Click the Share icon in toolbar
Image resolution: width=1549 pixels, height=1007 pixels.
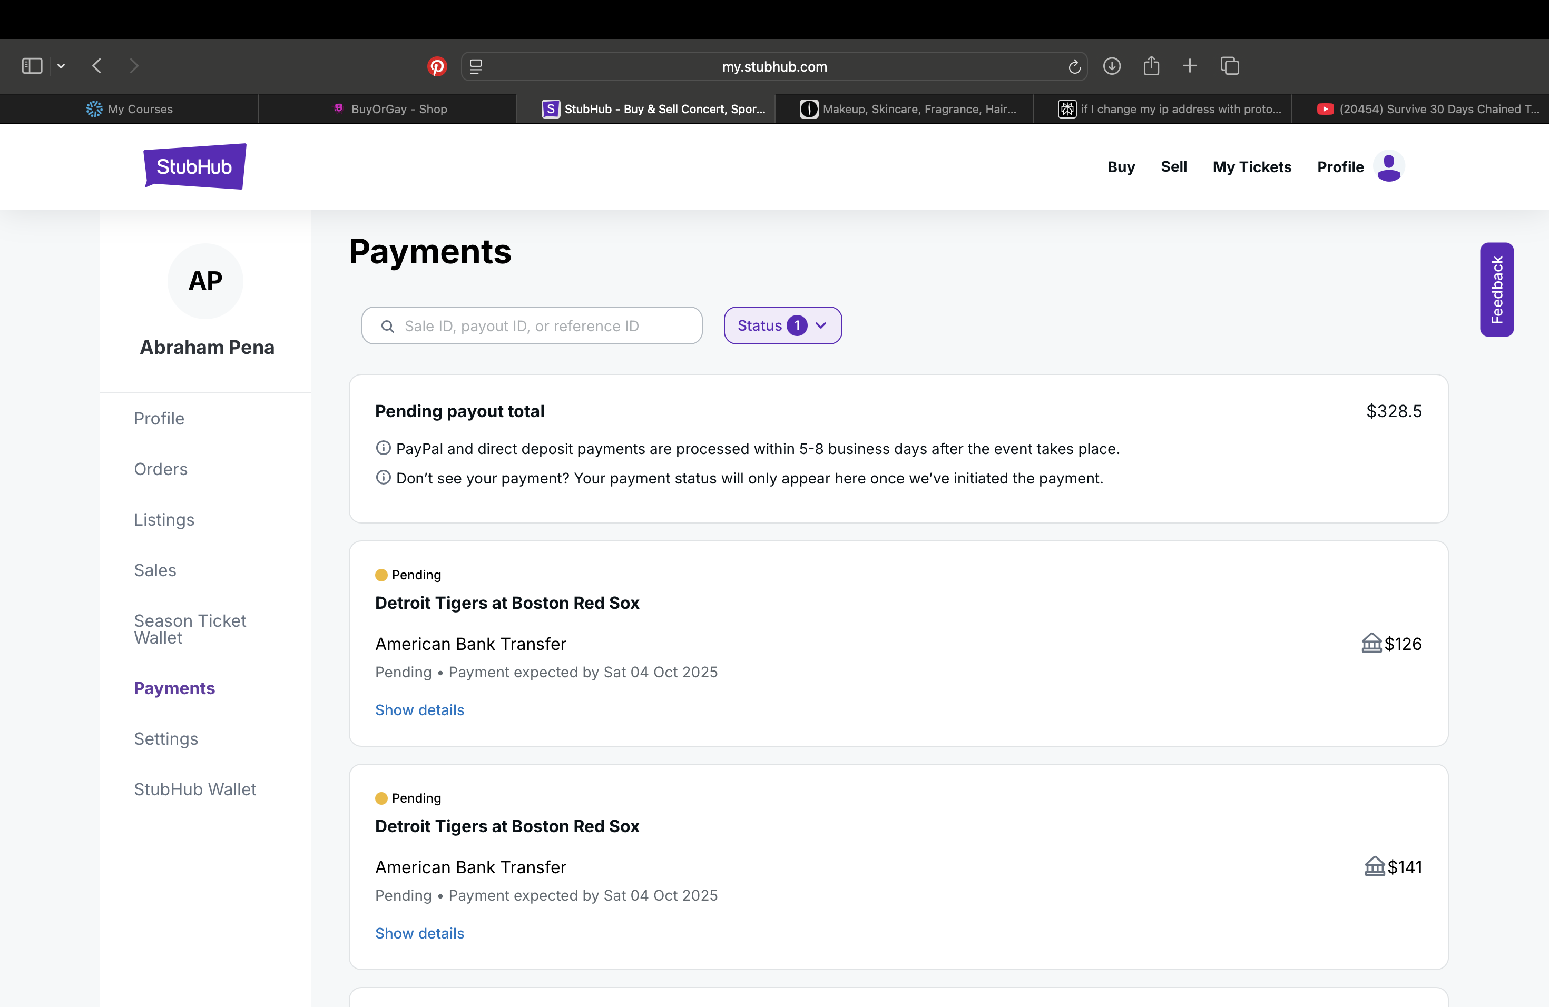[x=1151, y=66]
